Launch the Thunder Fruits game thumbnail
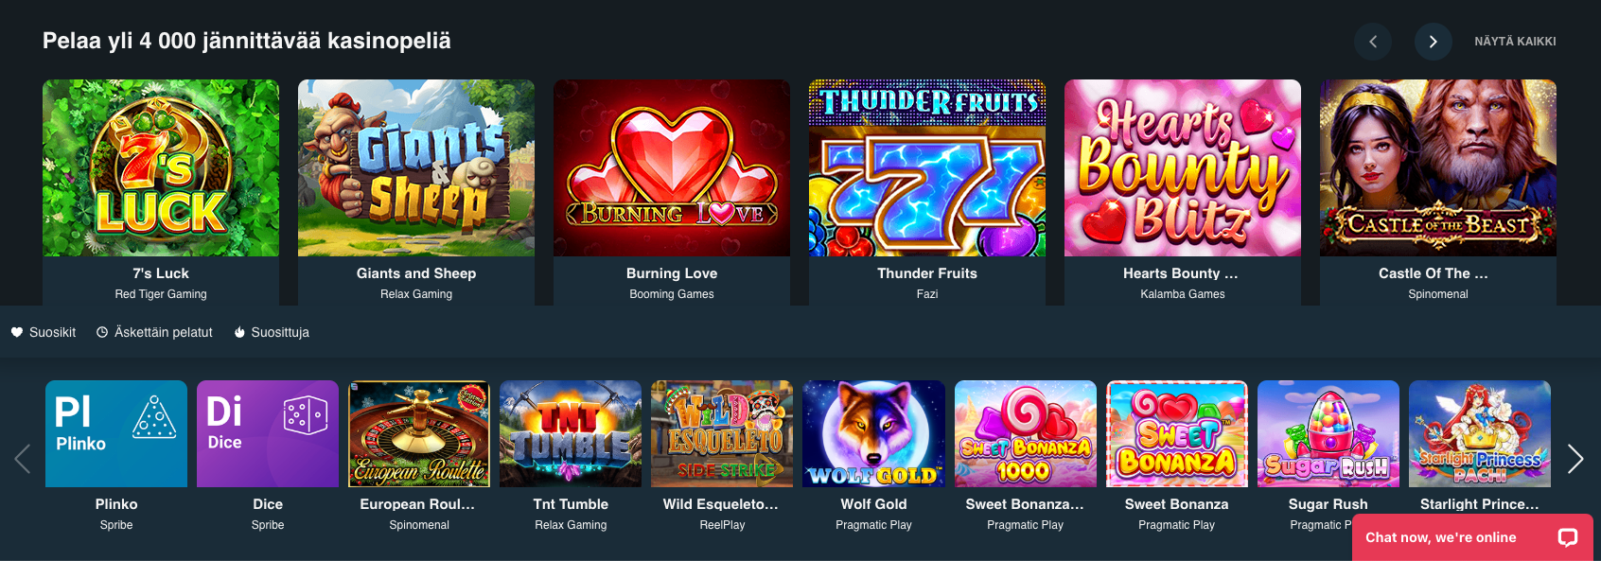This screenshot has height=561, width=1601. 927,168
